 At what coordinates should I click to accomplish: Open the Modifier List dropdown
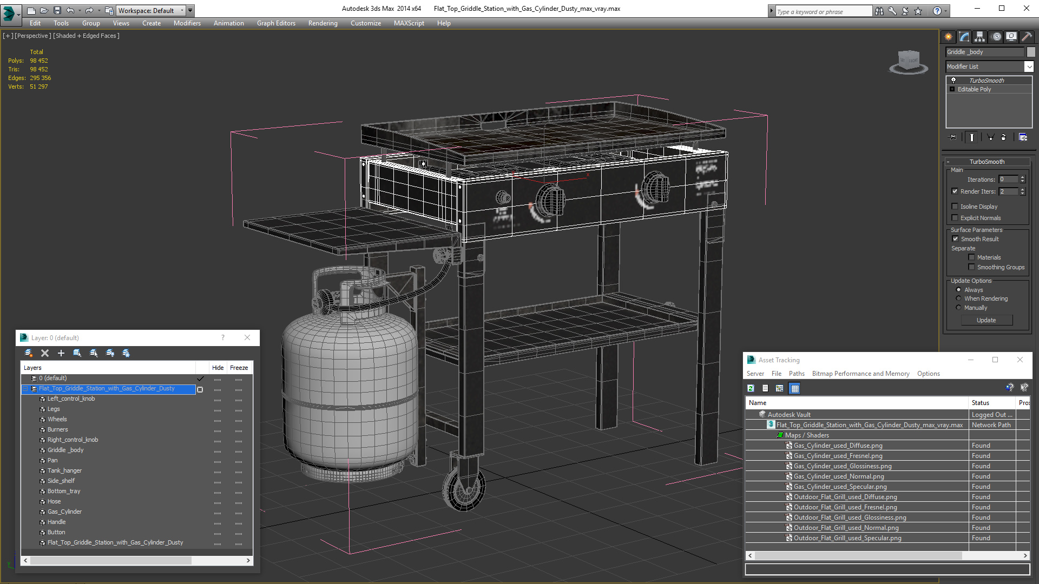point(1028,67)
